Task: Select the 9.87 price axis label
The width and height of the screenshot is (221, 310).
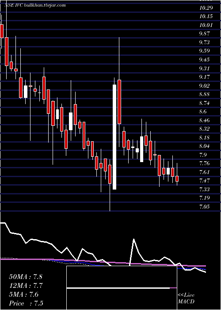Action: 205,33
